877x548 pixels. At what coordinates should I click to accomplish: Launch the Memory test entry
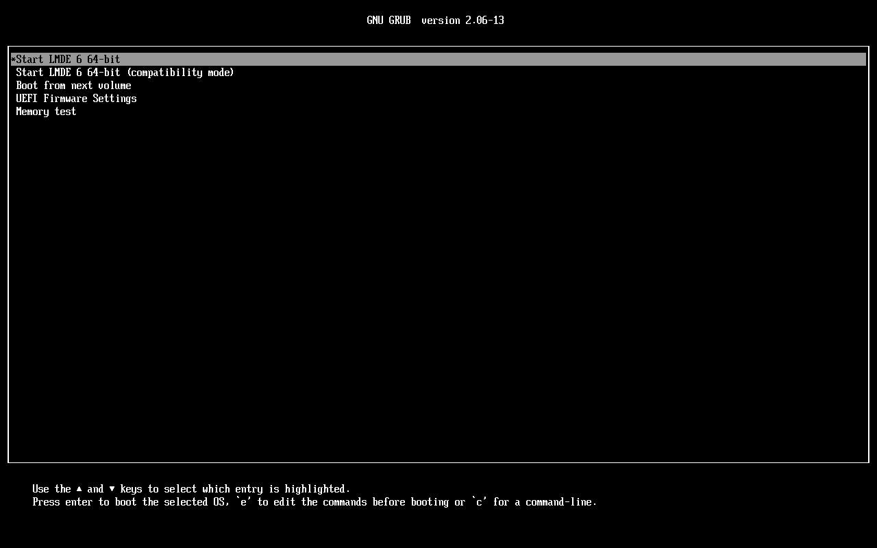tap(46, 111)
